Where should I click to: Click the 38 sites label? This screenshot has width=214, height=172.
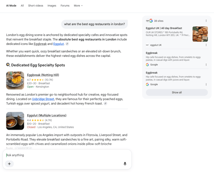[159, 21]
